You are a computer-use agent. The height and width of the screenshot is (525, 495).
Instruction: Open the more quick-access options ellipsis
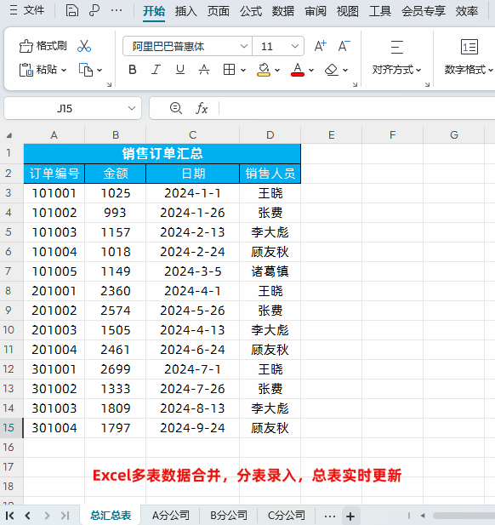point(117,11)
